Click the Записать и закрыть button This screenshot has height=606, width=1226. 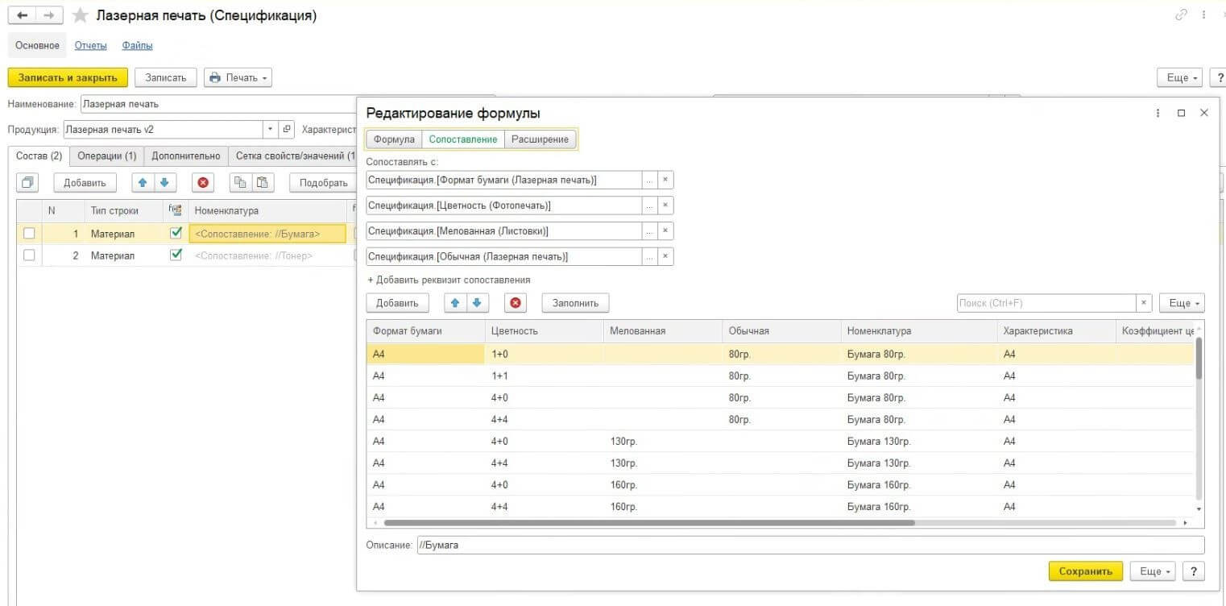[x=68, y=77]
